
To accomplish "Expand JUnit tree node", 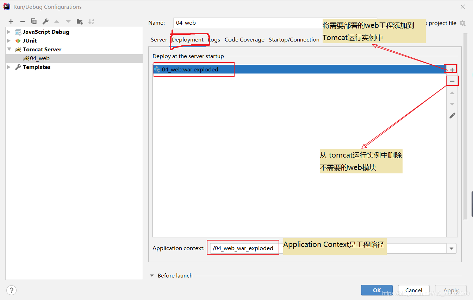I will click(x=9, y=40).
